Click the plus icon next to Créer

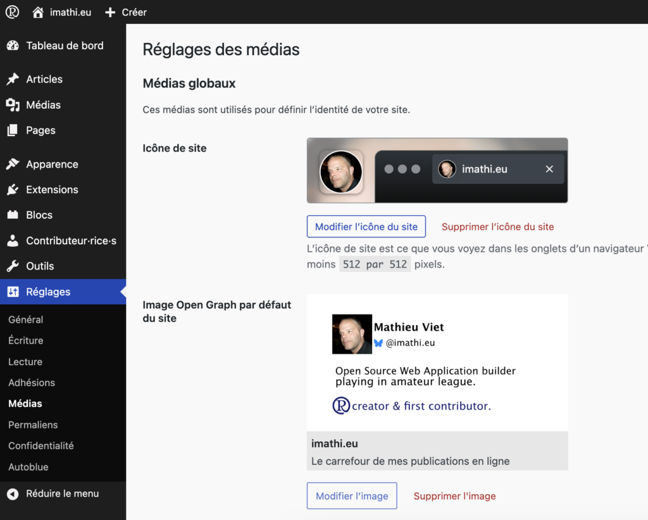point(110,12)
